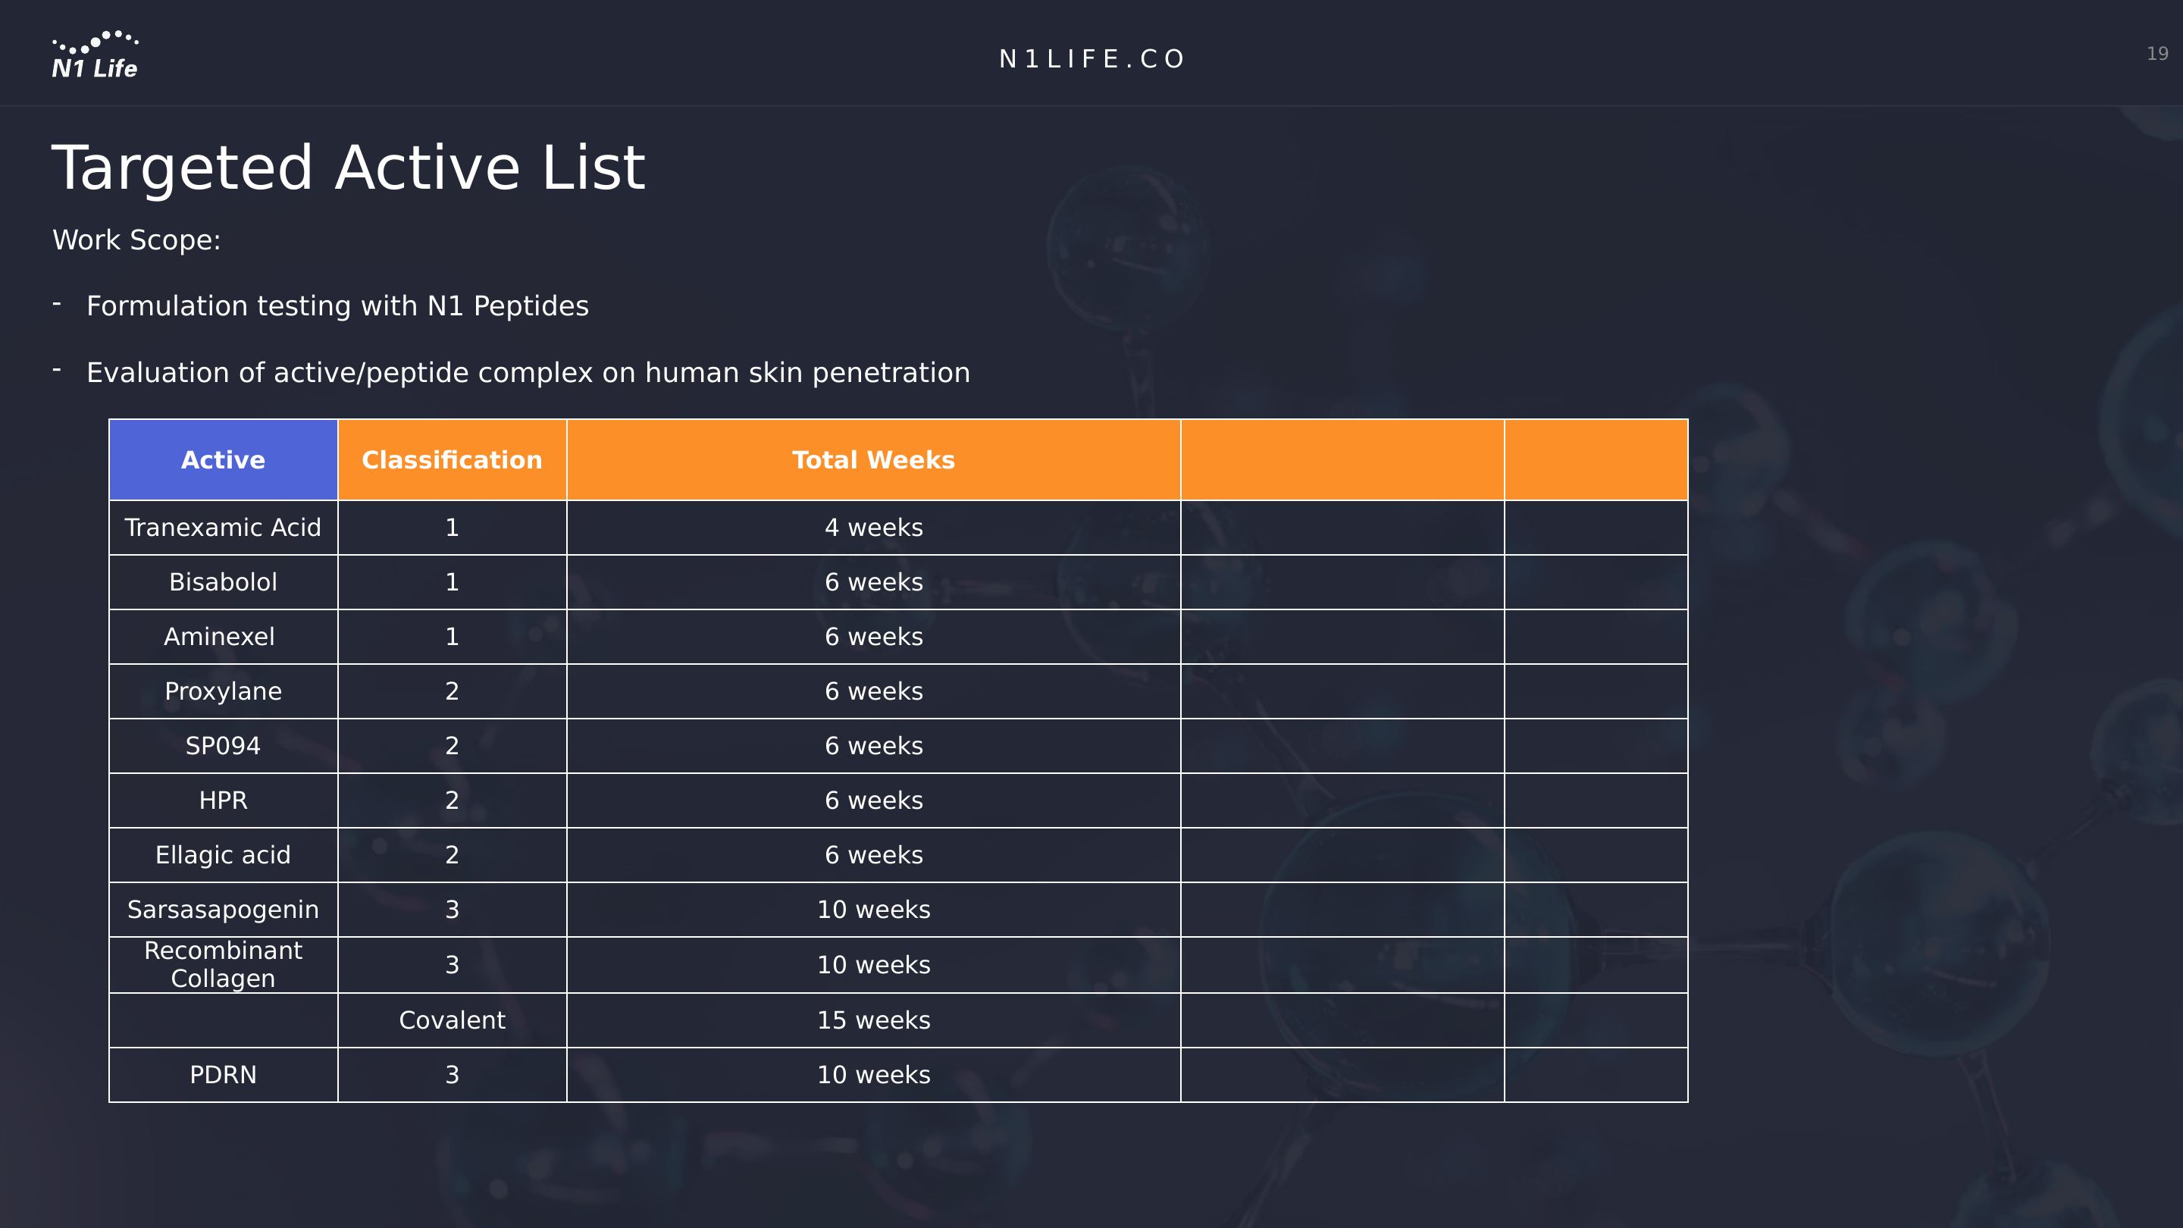2183x1228 pixels.
Task: Click the Aminexel row label
Action: coord(220,637)
